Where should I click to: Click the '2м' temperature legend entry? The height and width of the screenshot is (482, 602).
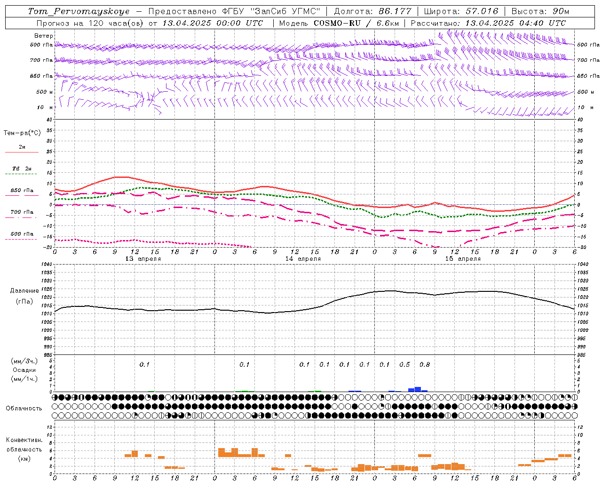coord(22,147)
